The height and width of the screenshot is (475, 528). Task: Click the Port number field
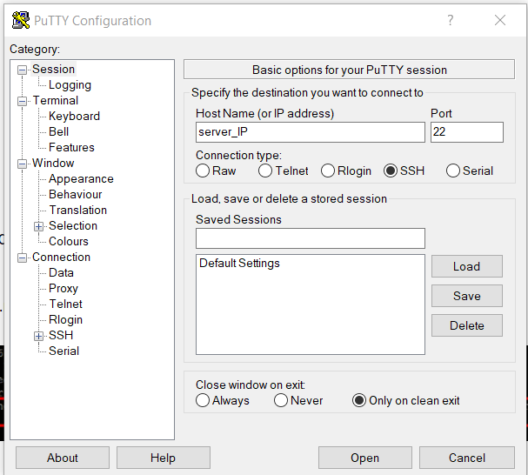point(466,132)
